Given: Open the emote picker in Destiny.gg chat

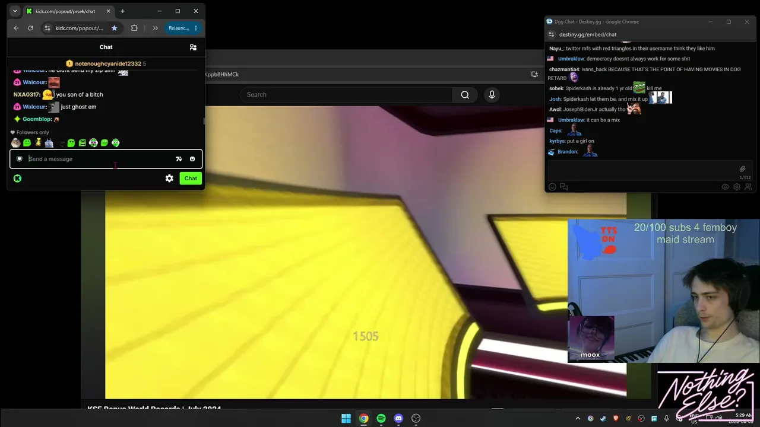Looking at the screenshot, I should point(552,187).
